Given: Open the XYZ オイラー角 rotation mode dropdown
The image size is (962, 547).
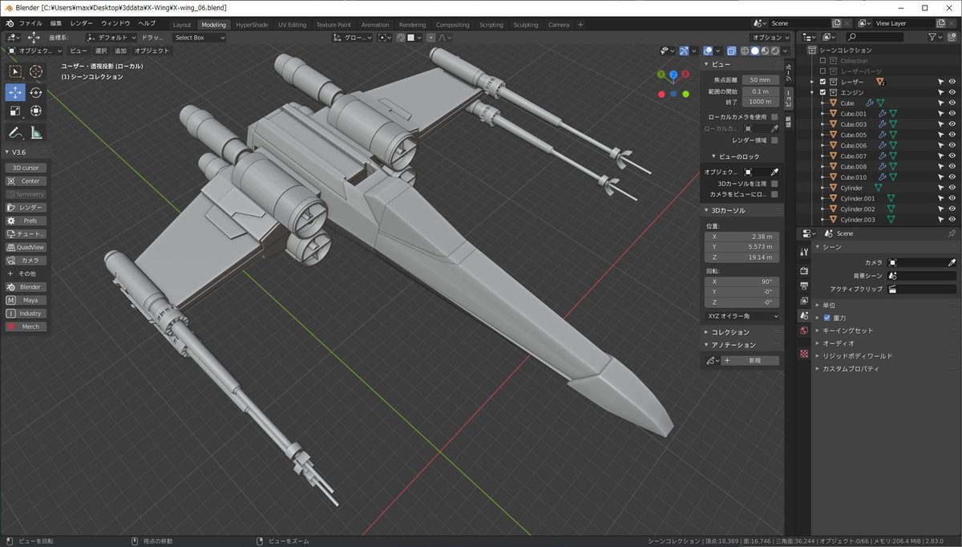Looking at the screenshot, I should [x=742, y=316].
